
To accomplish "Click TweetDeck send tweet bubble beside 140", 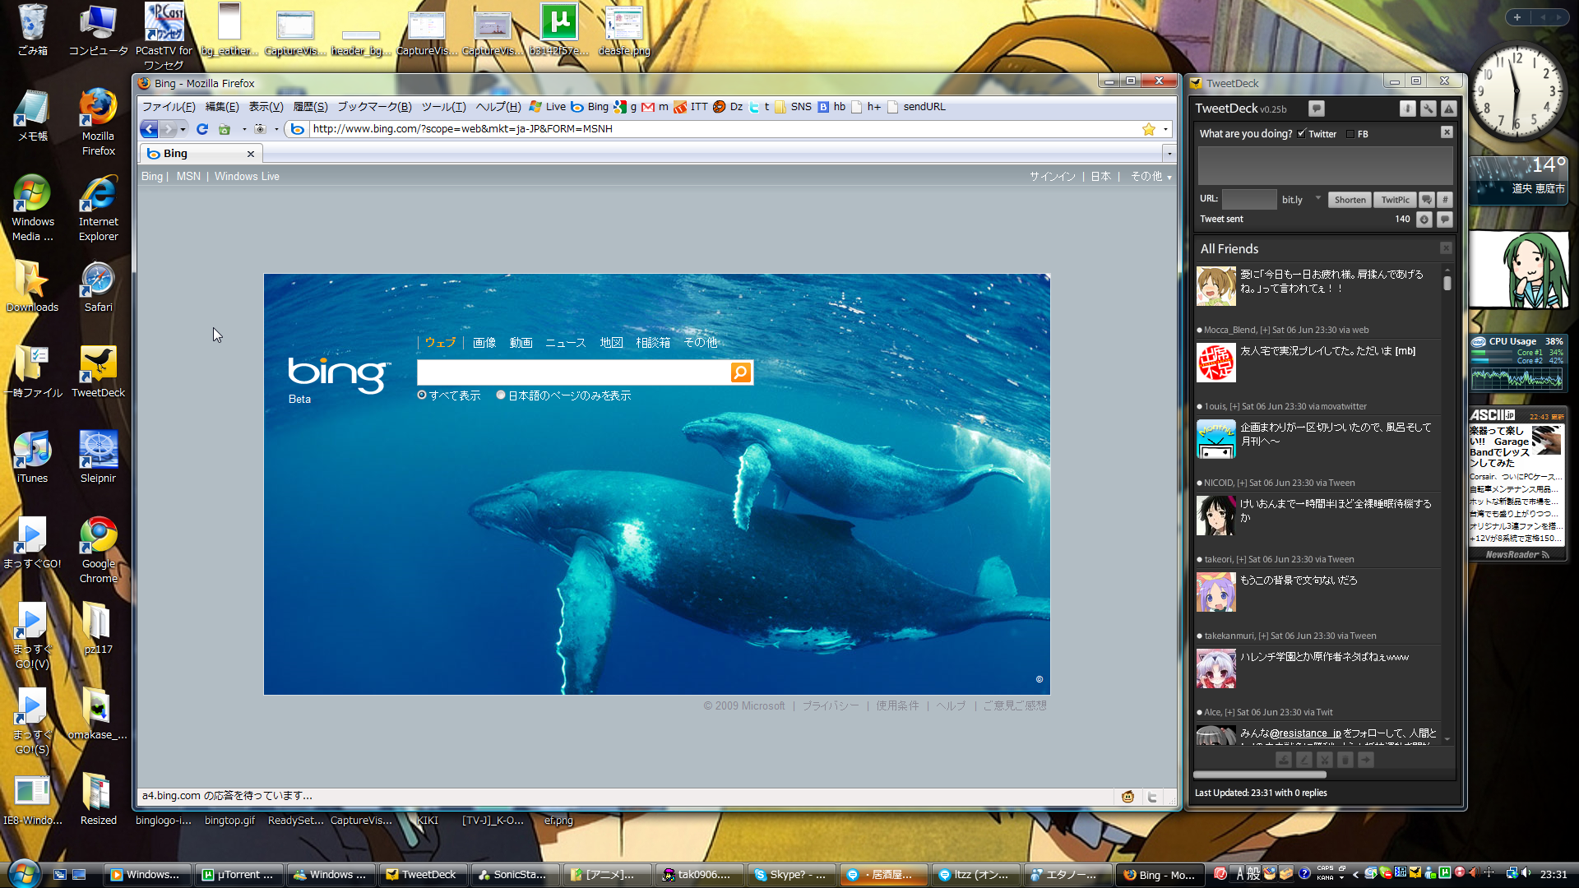I will pyautogui.click(x=1444, y=220).
